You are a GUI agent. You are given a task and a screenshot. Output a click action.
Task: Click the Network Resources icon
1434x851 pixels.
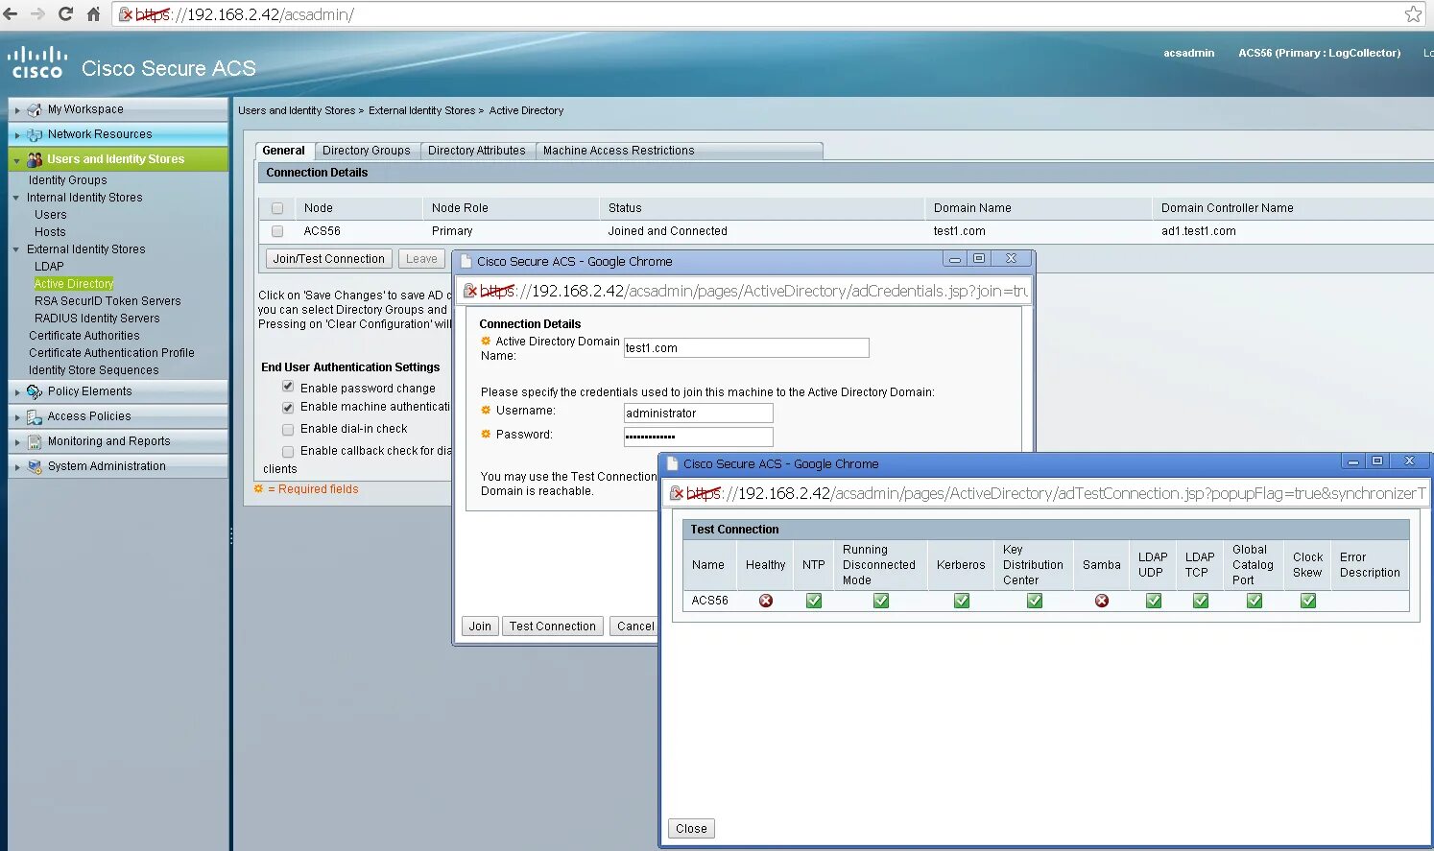[x=35, y=134]
